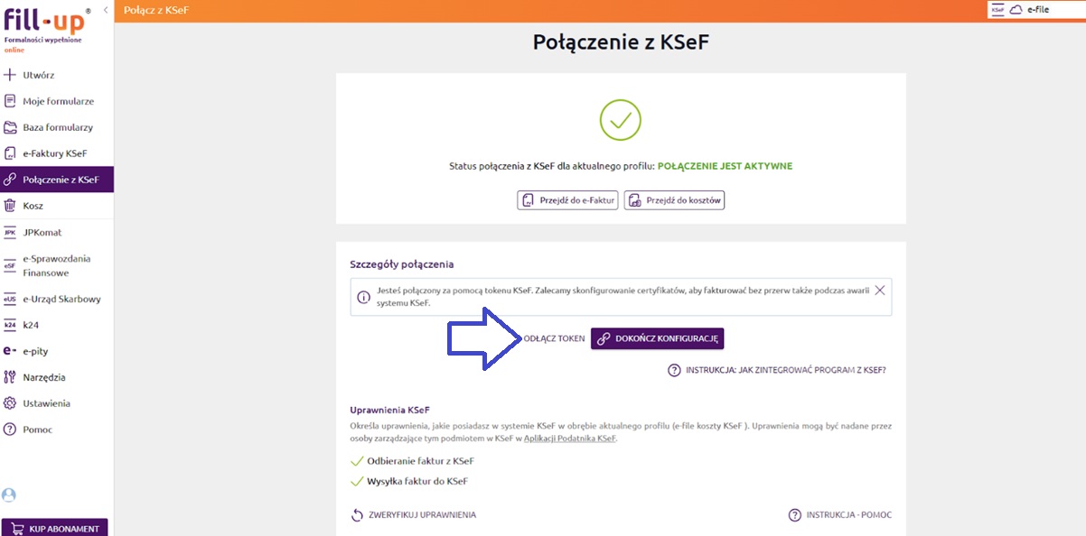Dismiss the KSeF token info notice

pyautogui.click(x=880, y=290)
